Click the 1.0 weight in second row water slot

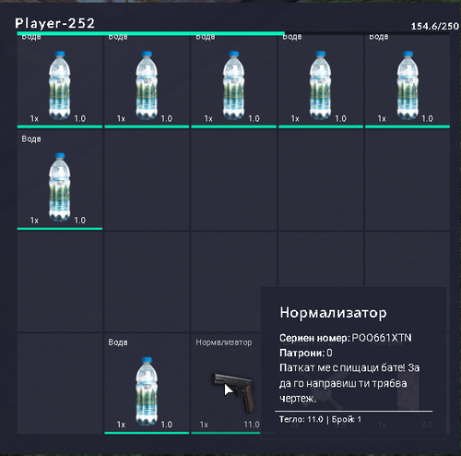point(79,221)
